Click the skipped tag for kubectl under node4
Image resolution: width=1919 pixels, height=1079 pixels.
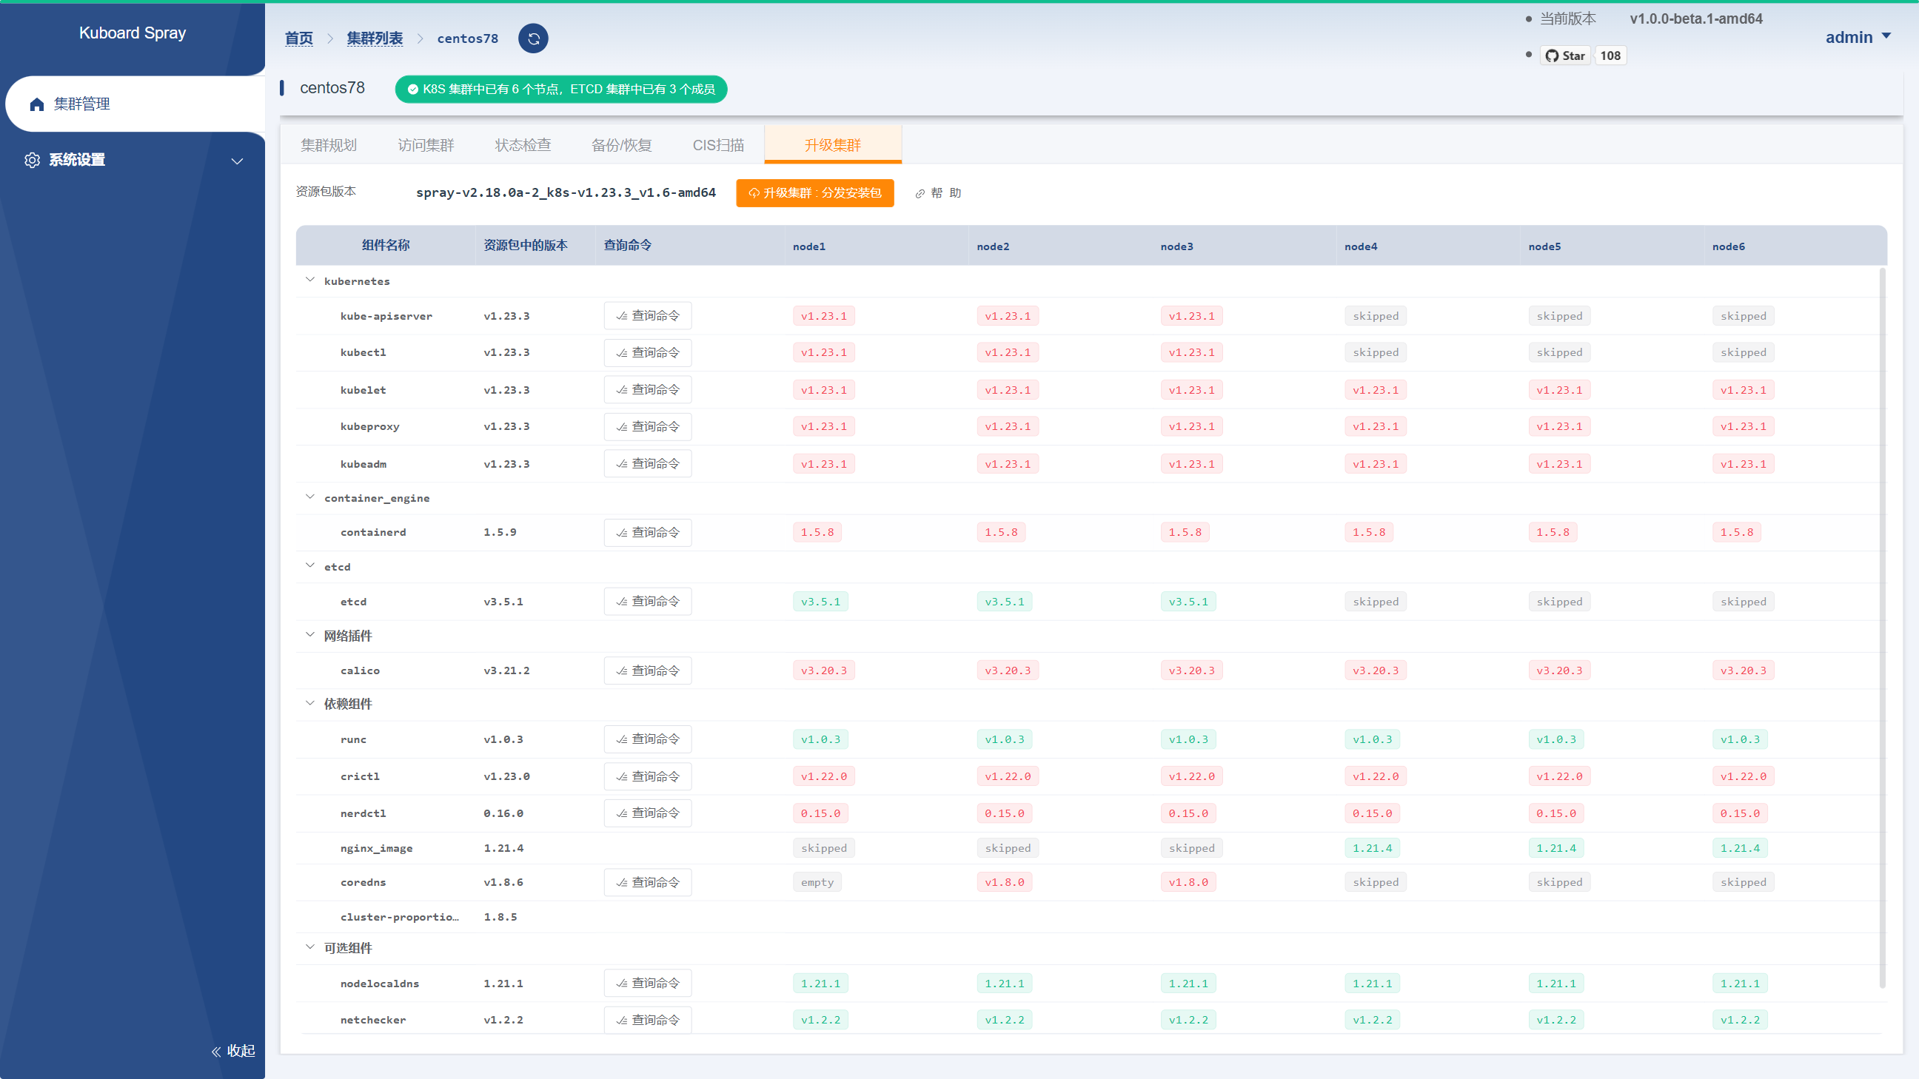click(x=1375, y=353)
